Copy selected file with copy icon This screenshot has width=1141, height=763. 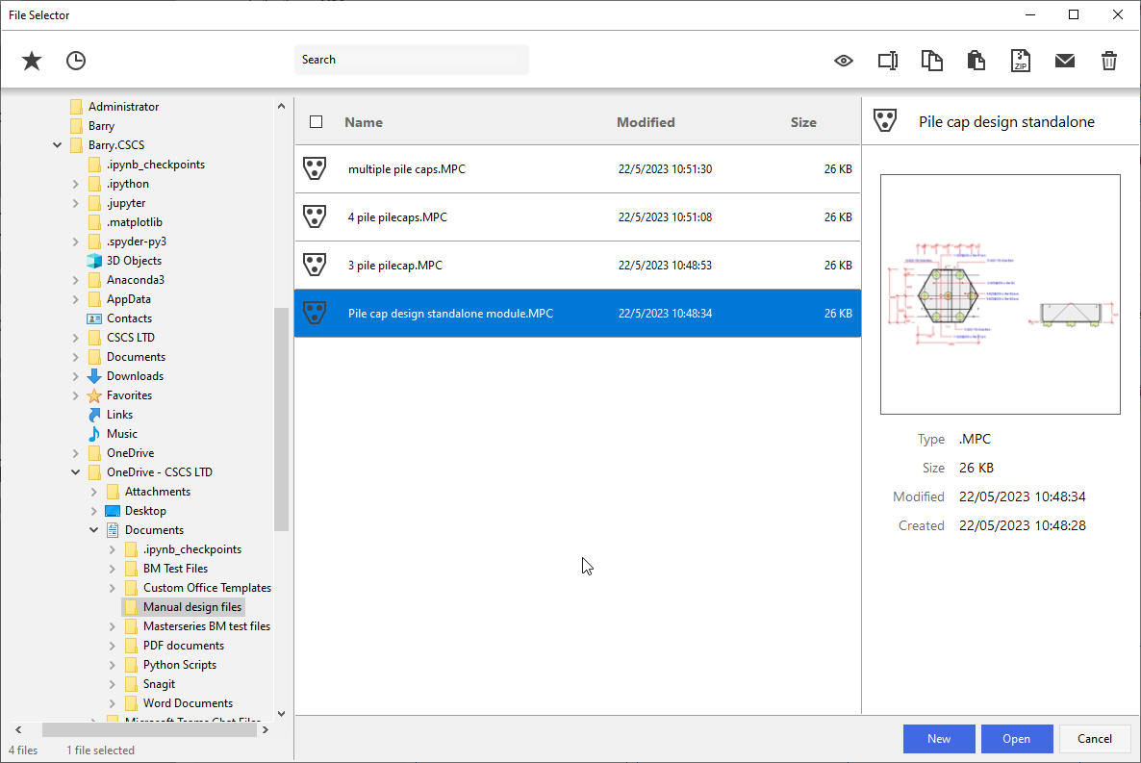(x=932, y=61)
